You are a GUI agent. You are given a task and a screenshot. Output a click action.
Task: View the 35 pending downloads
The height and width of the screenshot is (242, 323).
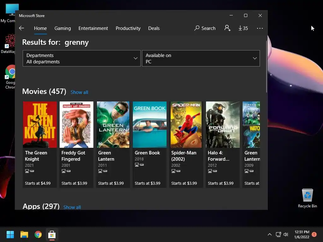coord(243,28)
